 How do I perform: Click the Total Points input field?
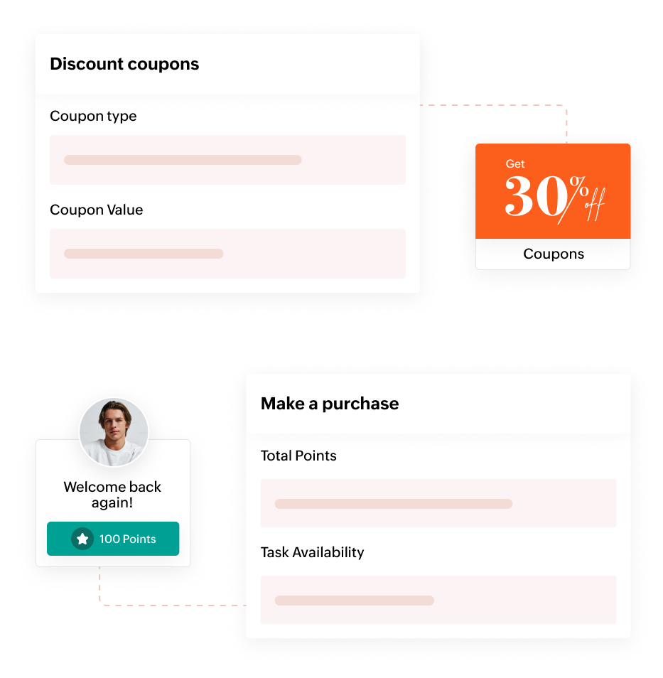pyautogui.click(x=438, y=503)
